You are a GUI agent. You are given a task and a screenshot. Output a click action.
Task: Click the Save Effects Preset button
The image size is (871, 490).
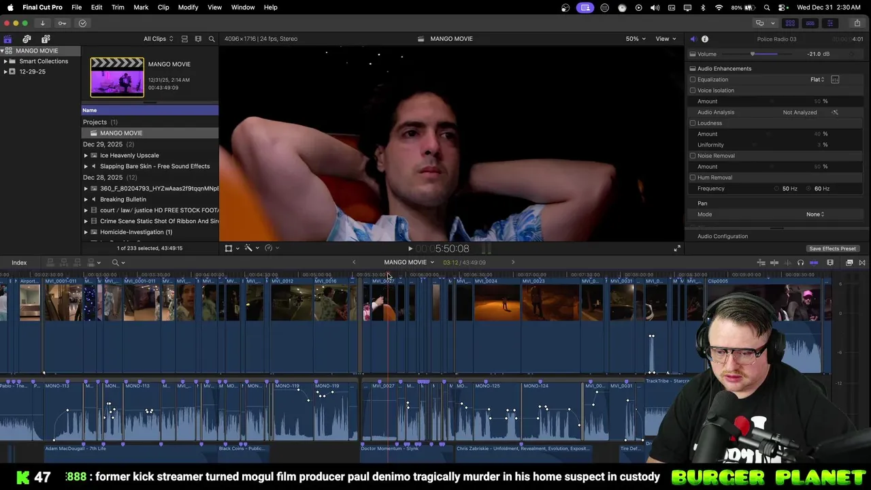pos(832,248)
